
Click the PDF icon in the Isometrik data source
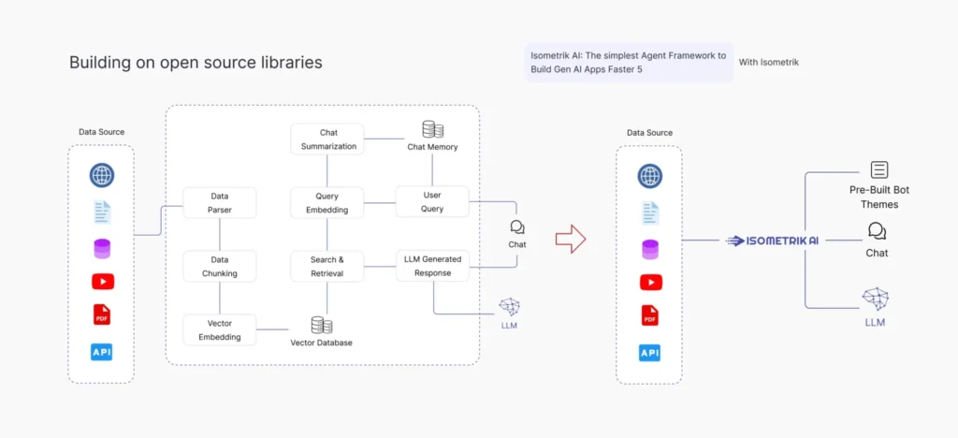pyautogui.click(x=649, y=316)
